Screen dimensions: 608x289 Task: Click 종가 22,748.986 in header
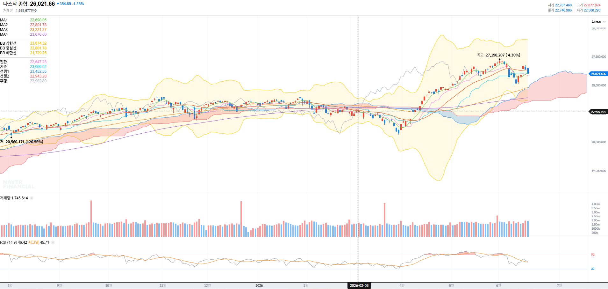560,10
